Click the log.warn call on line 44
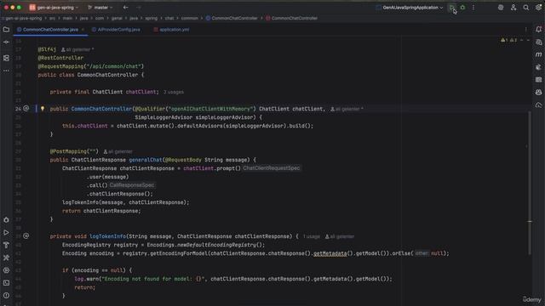The height and width of the screenshot is (306, 545). [x=87, y=279]
